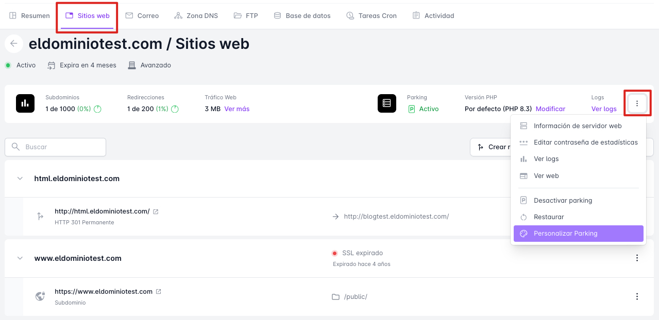Open the Zona DNS tab
Image resolution: width=659 pixels, height=320 pixels.
coord(196,15)
